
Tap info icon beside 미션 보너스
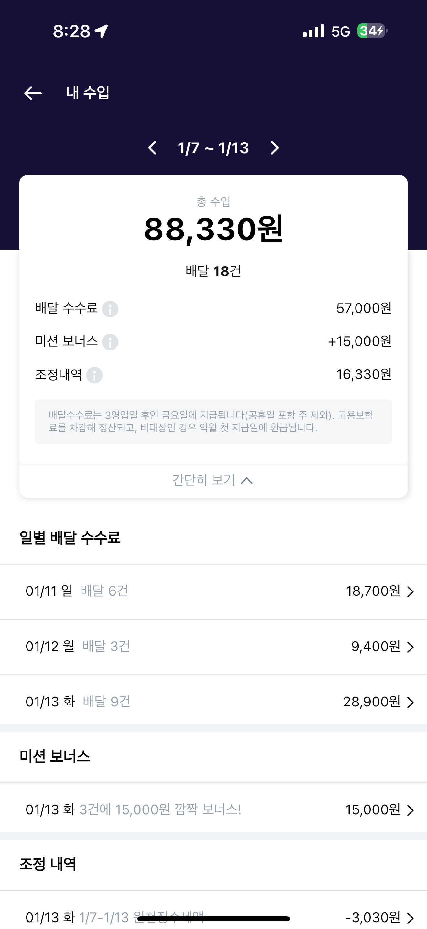click(x=110, y=342)
